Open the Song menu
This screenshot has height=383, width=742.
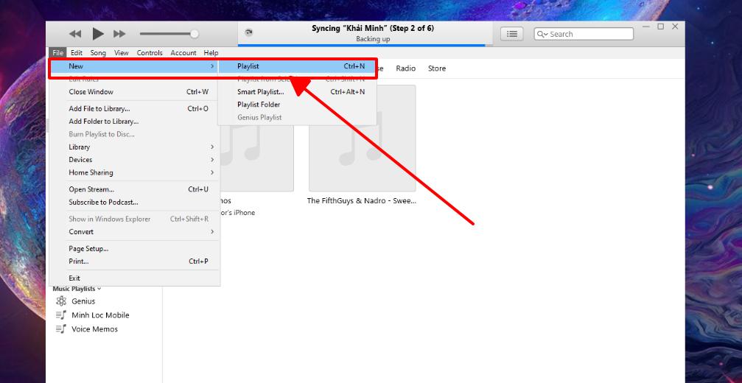coord(99,52)
